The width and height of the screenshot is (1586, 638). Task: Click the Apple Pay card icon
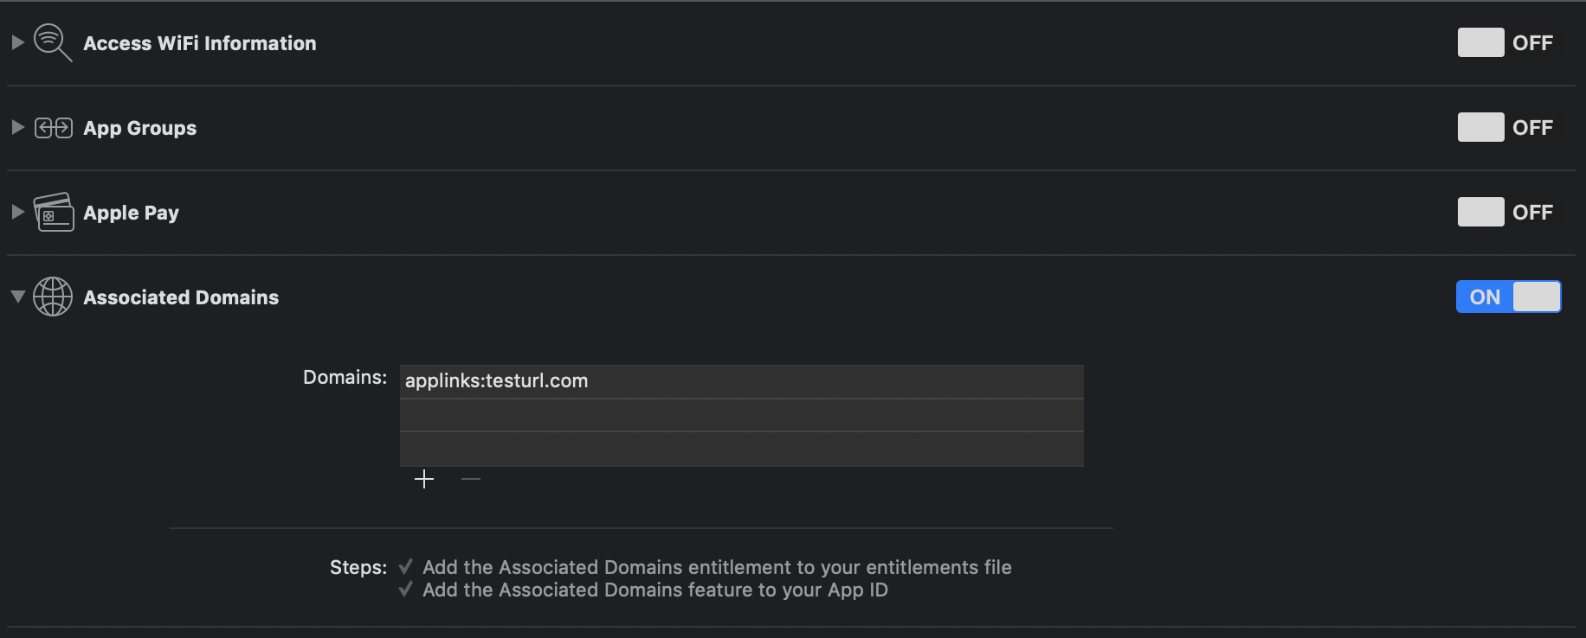pos(53,213)
